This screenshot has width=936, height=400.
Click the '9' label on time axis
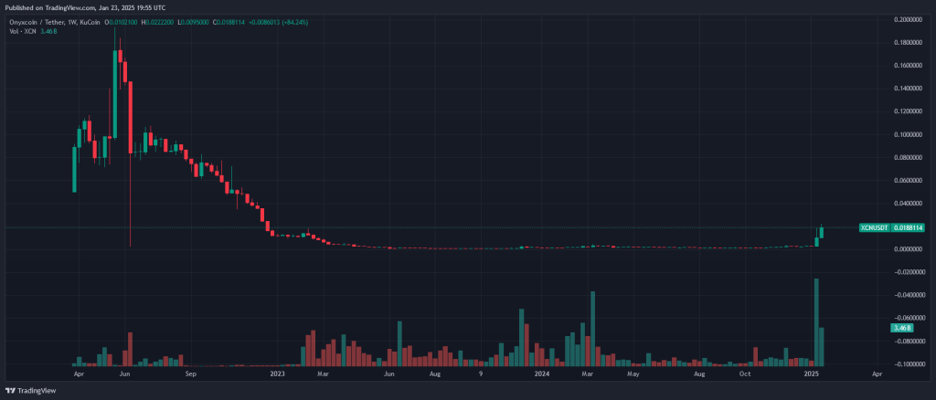pyautogui.click(x=481, y=374)
